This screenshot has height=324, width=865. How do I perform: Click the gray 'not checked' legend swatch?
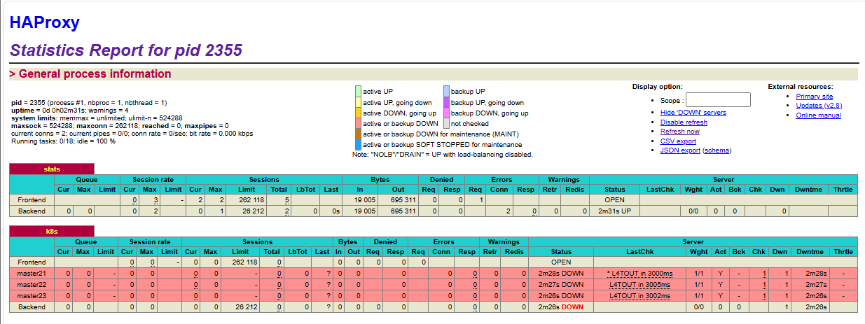coord(446,123)
